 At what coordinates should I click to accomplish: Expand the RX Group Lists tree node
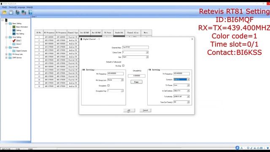point(6,54)
